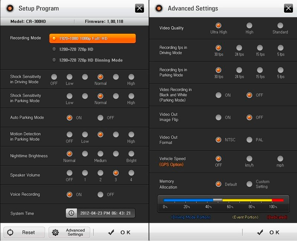Set Vehicle Speed to mph

(280, 159)
